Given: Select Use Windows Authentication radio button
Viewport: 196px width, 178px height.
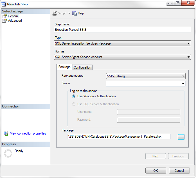Looking at the screenshot, I should 74,96.
